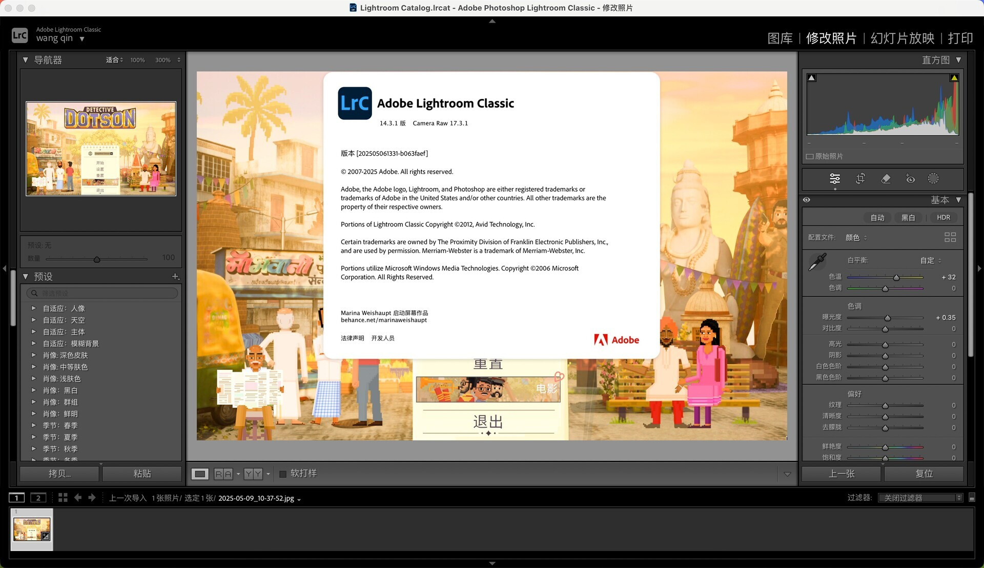Expand the 自适应: 人像 preset group

(x=34, y=308)
